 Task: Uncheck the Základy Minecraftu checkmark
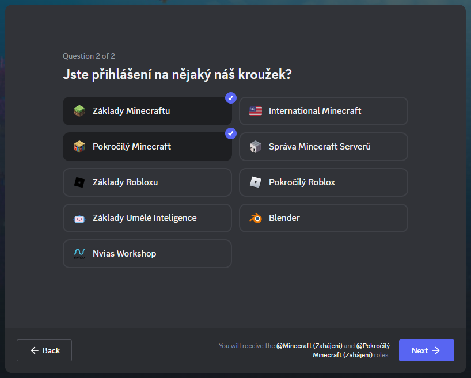[231, 98]
